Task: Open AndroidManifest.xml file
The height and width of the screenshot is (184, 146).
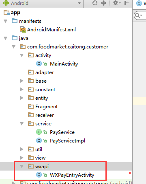Action: click(52, 30)
